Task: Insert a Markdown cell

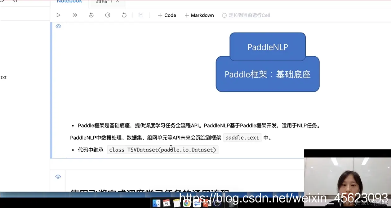Action: (x=199, y=15)
